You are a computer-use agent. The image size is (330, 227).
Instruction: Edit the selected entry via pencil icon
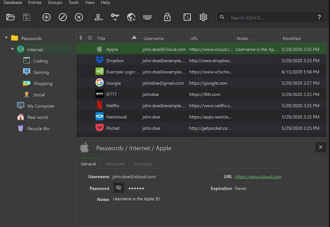[x=63, y=17]
